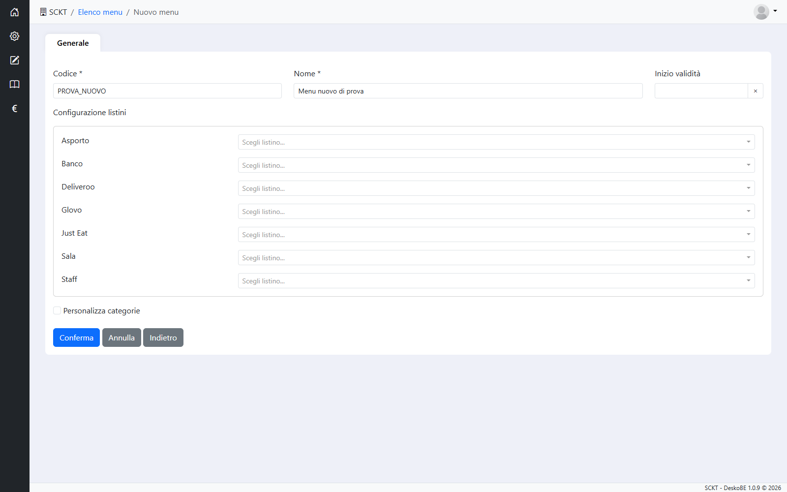
Task: Focus the Nome input field
Action: point(468,91)
